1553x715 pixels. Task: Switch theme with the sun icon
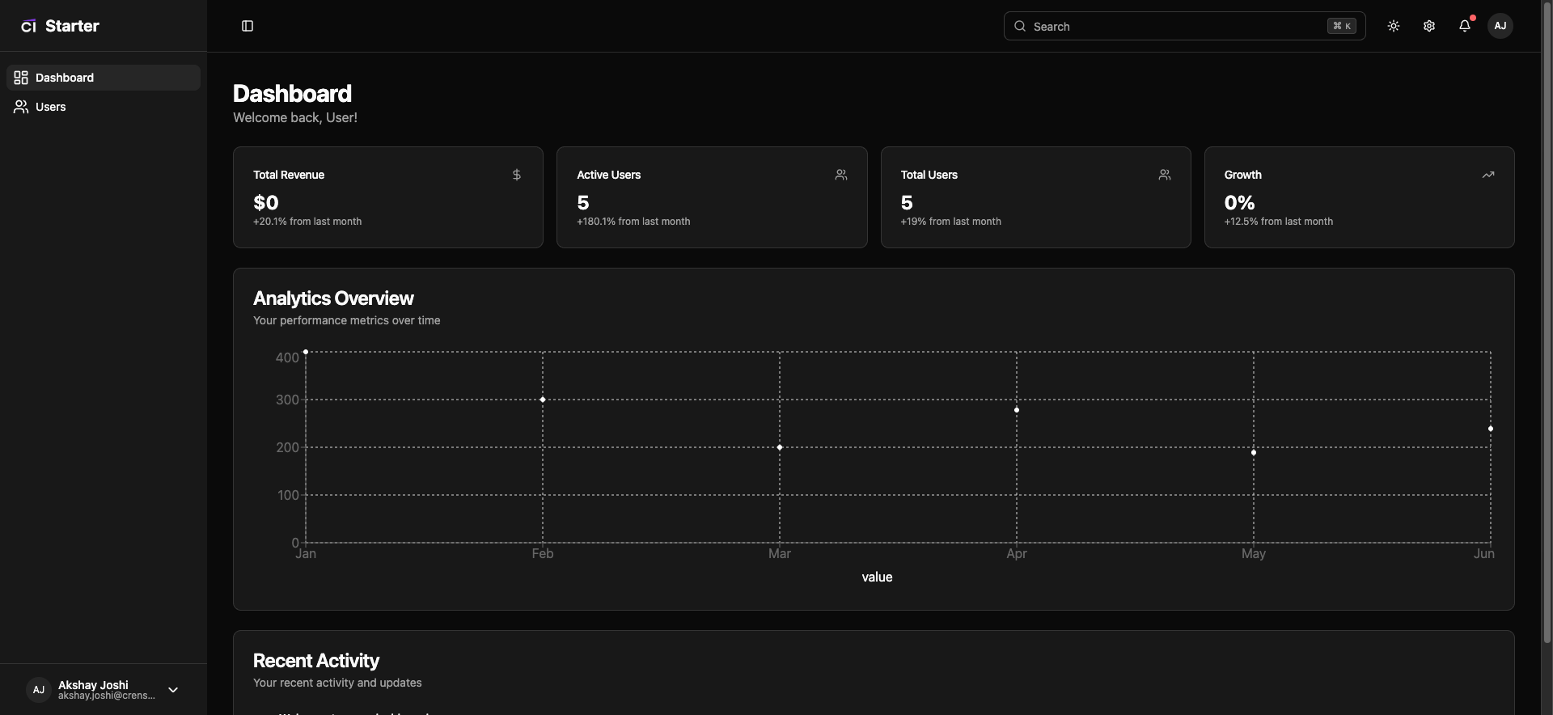1393,26
